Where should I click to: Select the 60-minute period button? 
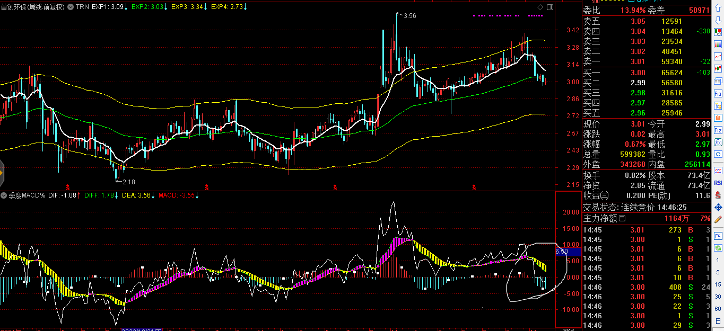pos(718,309)
